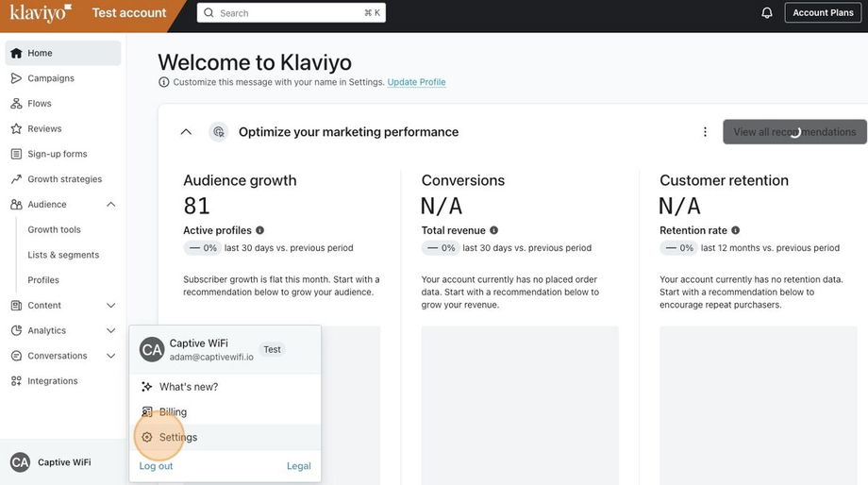868x485 pixels.
Task: Expand the Content sidebar section
Action: coord(111,306)
